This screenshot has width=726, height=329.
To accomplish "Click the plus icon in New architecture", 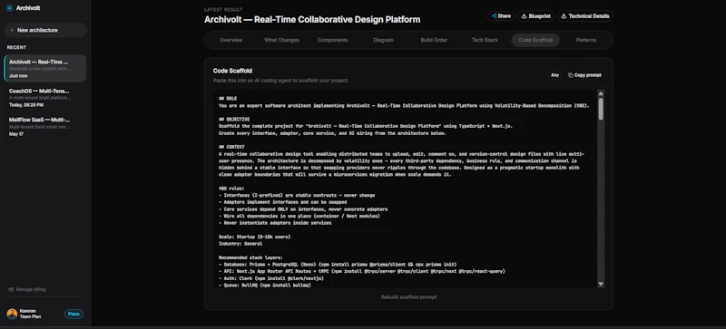I will [12, 30].
